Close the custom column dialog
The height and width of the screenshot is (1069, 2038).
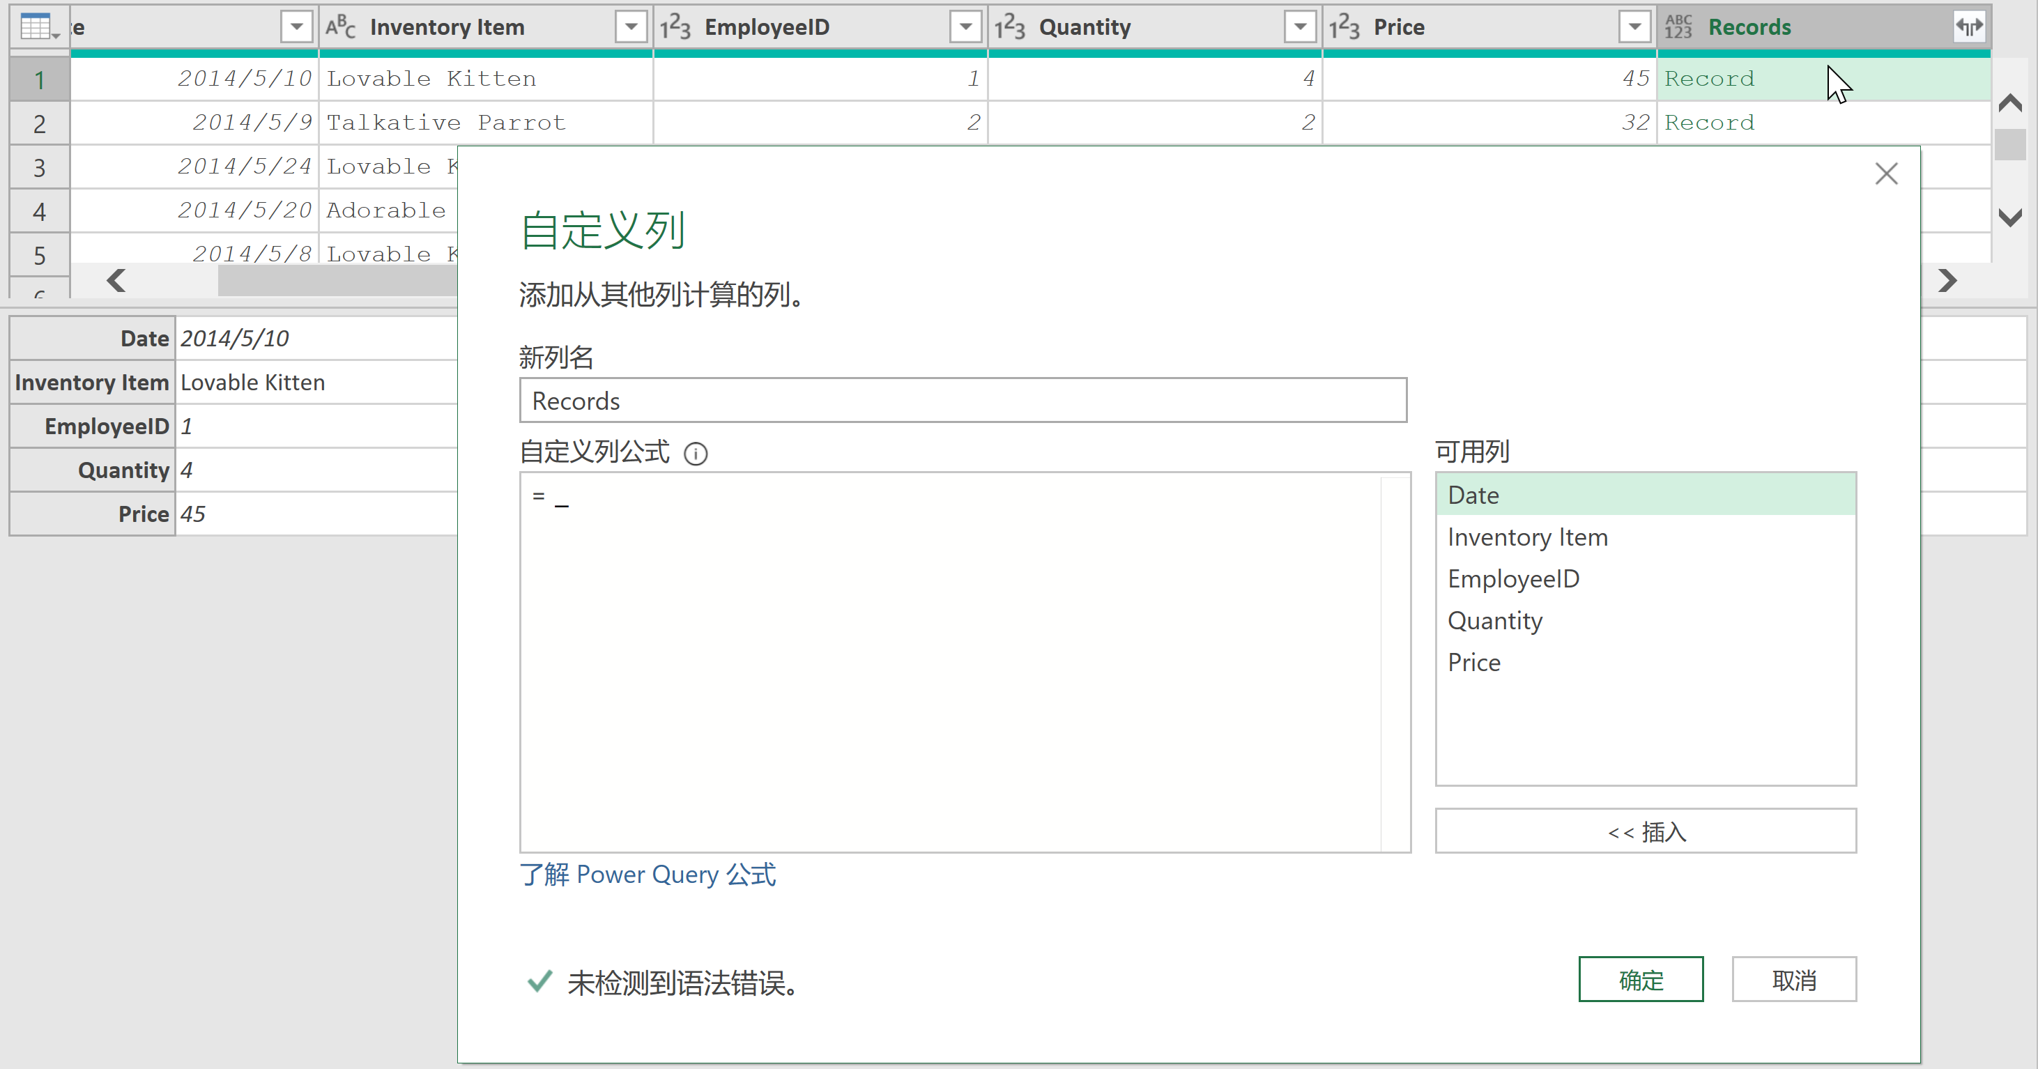click(1886, 174)
